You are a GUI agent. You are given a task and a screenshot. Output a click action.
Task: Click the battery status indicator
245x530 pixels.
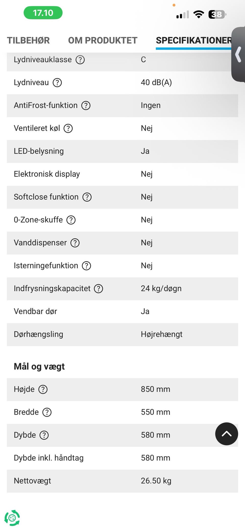(217, 15)
